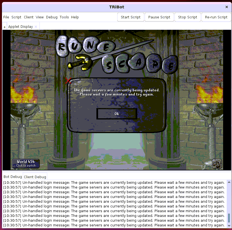Click the debug log scroll down arrow
The image size is (232, 230).
229,226
